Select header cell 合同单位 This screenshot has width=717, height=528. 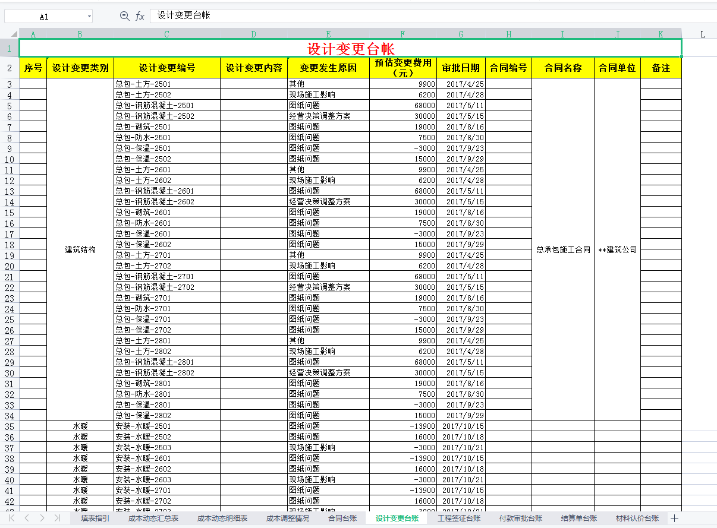tap(617, 68)
